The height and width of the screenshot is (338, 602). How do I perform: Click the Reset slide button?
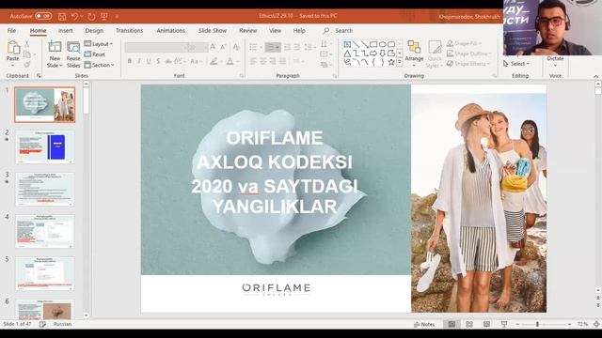pyautogui.click(x=95, y=54)
